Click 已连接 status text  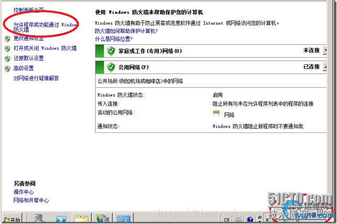pyautogui.click(x=311, y=66)
